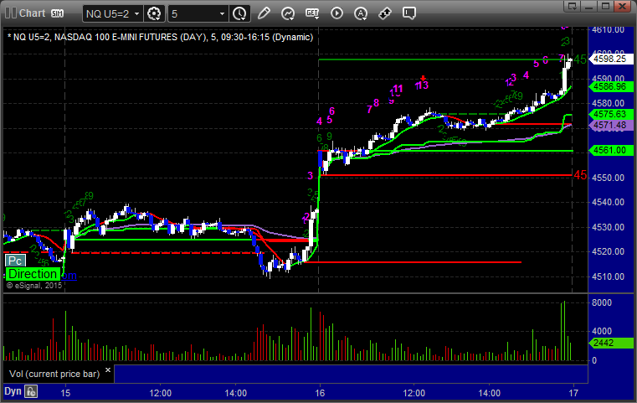The height and width of the screenshot is (403, 637).
Task: Click the Pc indicator button
Action: [x=15, y=261]
